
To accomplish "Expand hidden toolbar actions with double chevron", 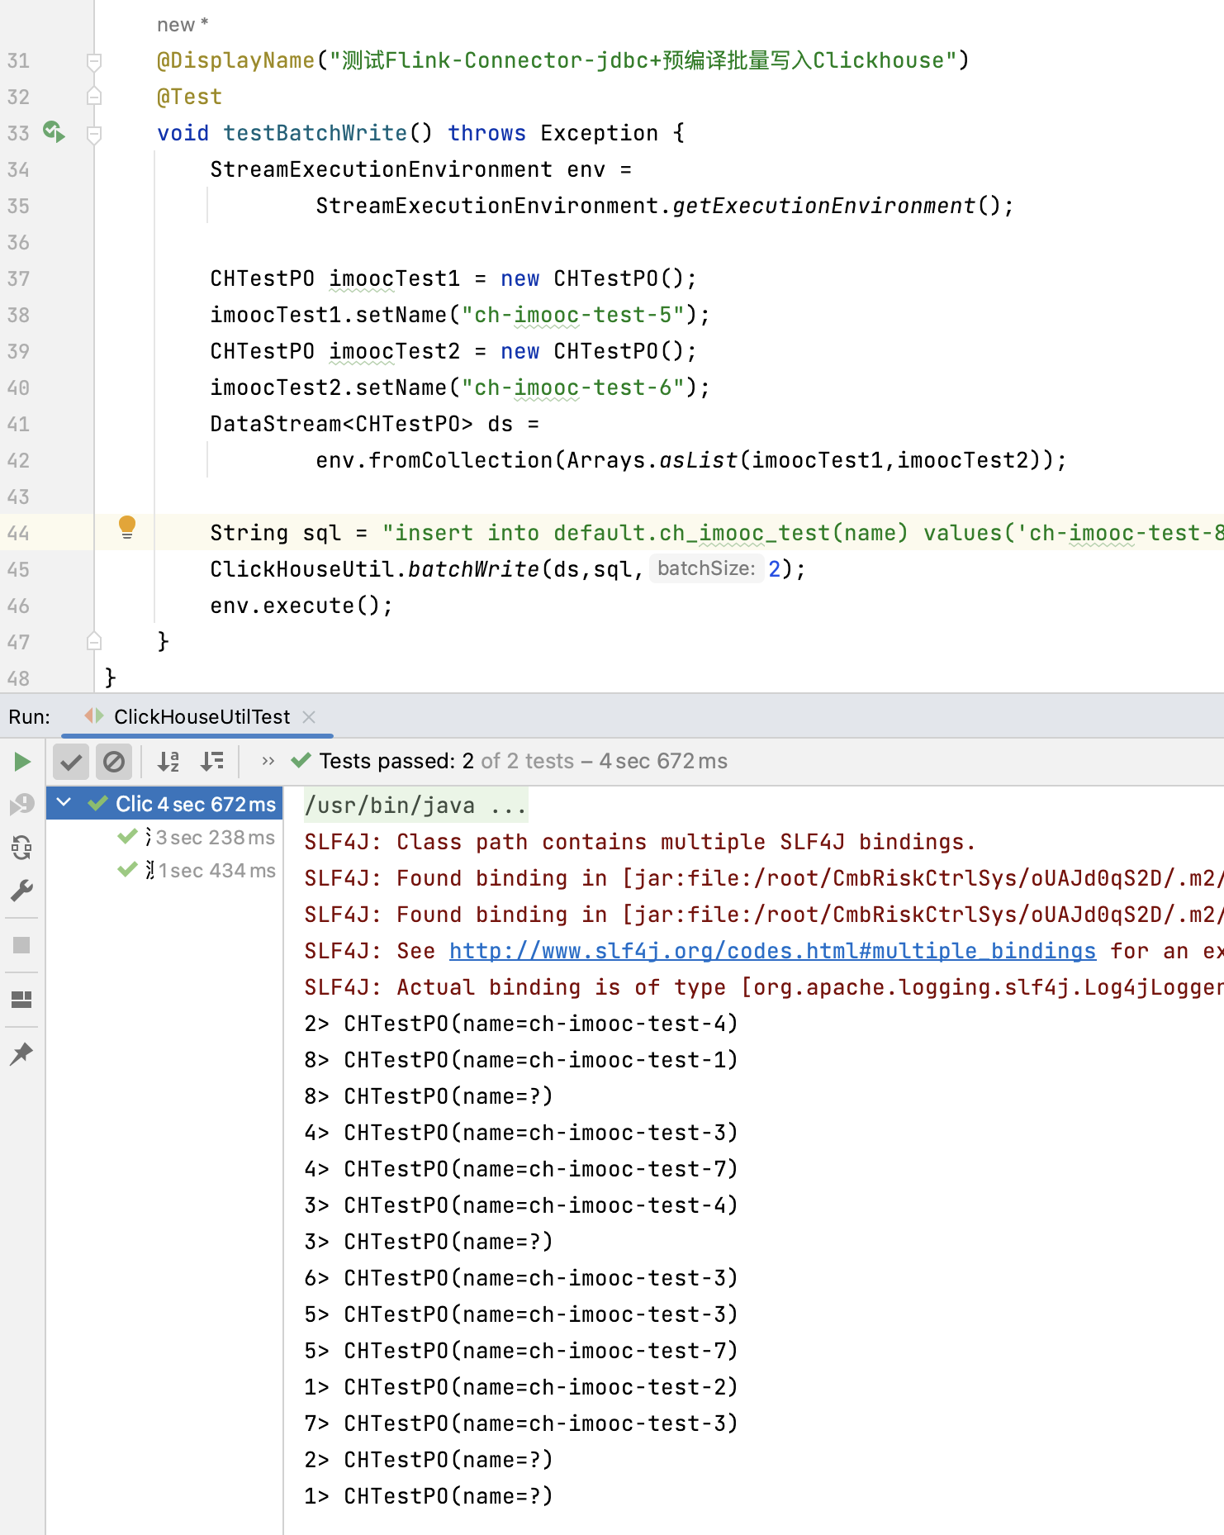I will [x=268, y=761].
